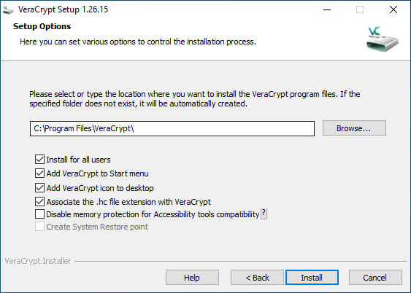Click the installation path text field
Screen dimensions: 411x293
point(172,128)
